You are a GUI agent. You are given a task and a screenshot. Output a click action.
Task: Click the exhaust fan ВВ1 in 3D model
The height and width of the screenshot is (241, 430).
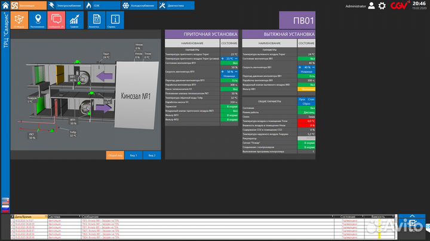tap(83, 77)
